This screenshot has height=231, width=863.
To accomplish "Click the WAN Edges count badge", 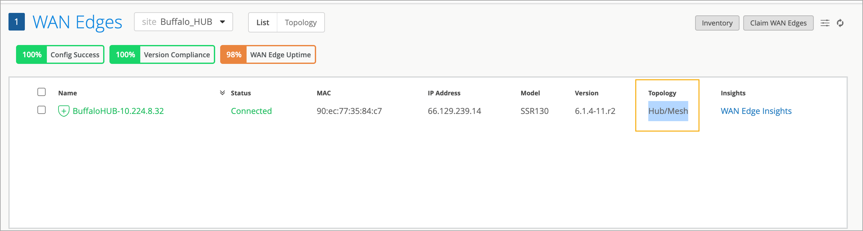I will click(16, 22).
